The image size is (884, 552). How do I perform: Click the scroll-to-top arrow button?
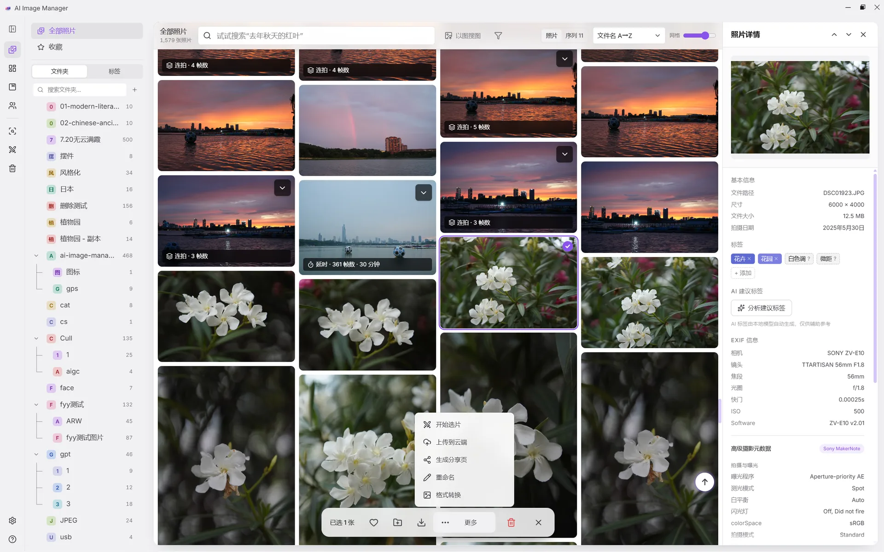pyautogui.click(x=704, y=482)
